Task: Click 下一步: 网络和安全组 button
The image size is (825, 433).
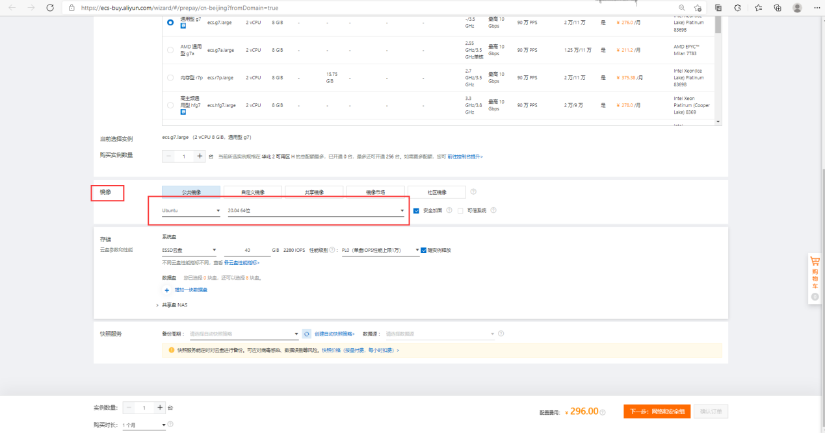Action: coord(657,412)
